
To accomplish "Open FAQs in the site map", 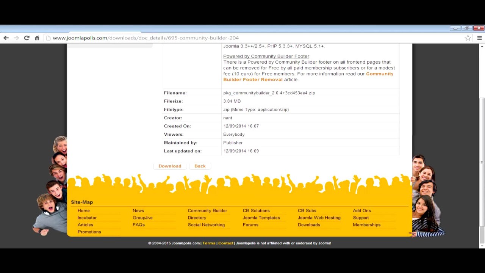I will coord(139,225).
